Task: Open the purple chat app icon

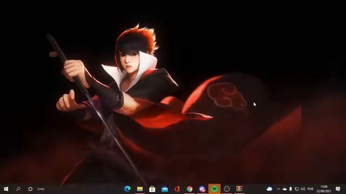Action: (x=202, y=189)
